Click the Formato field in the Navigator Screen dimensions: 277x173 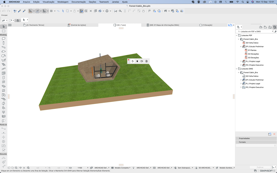[256, 146]
